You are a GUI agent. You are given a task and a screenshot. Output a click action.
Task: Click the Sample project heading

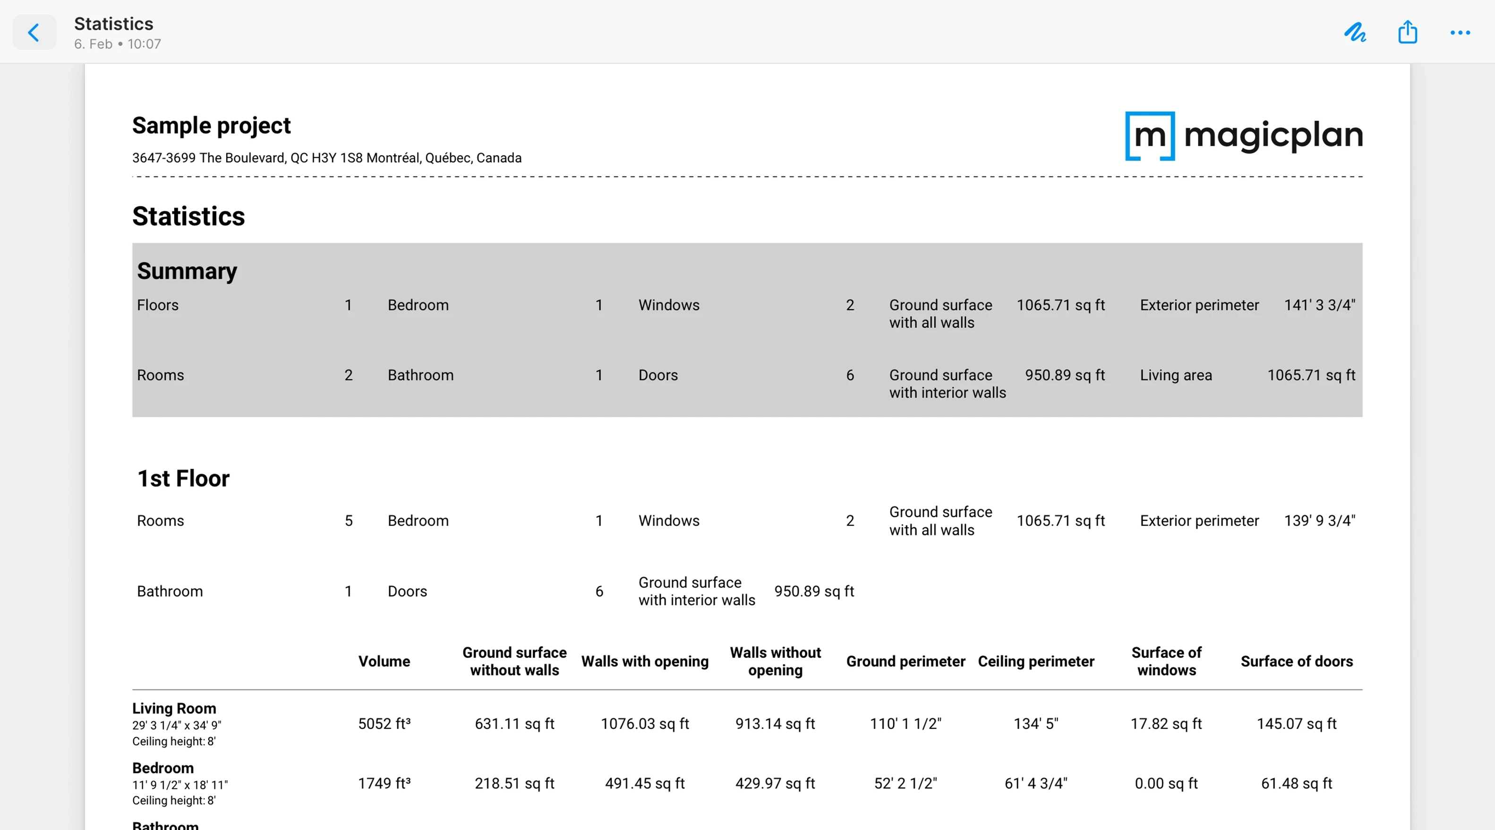coord(211,125)
